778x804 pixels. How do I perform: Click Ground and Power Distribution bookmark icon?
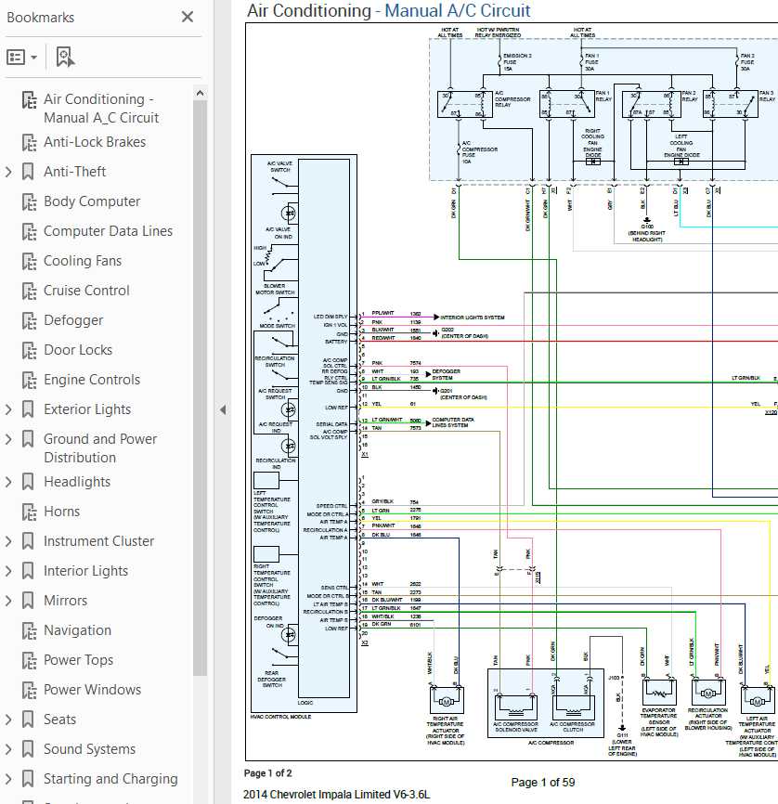point(28,439)
